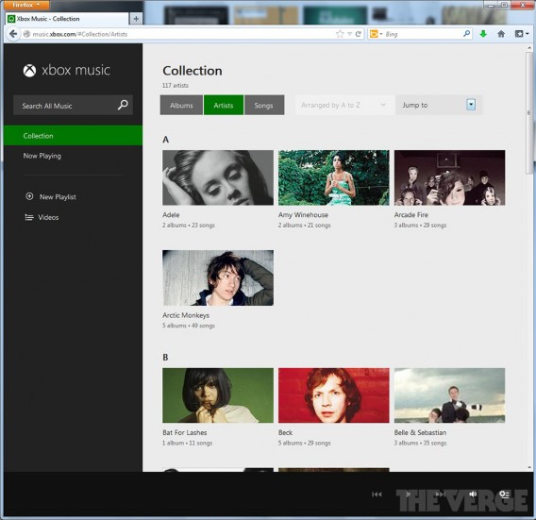Screen dimensions: 536x520
Task: Select the Artists tab
Action: click(224, 105)
